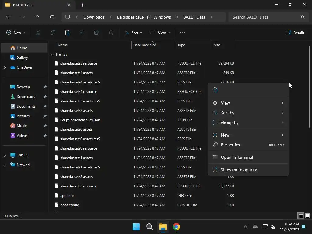The width and height of the screenshot is (312, 234).
Task: Collapse the Today group
Action: click(x=52, y=54)
